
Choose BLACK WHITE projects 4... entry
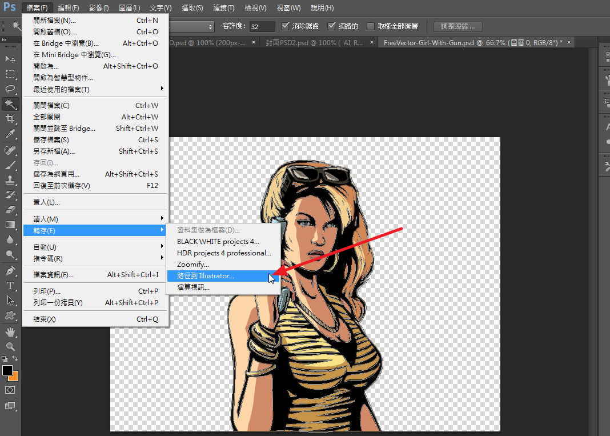[x=224, y=241]
